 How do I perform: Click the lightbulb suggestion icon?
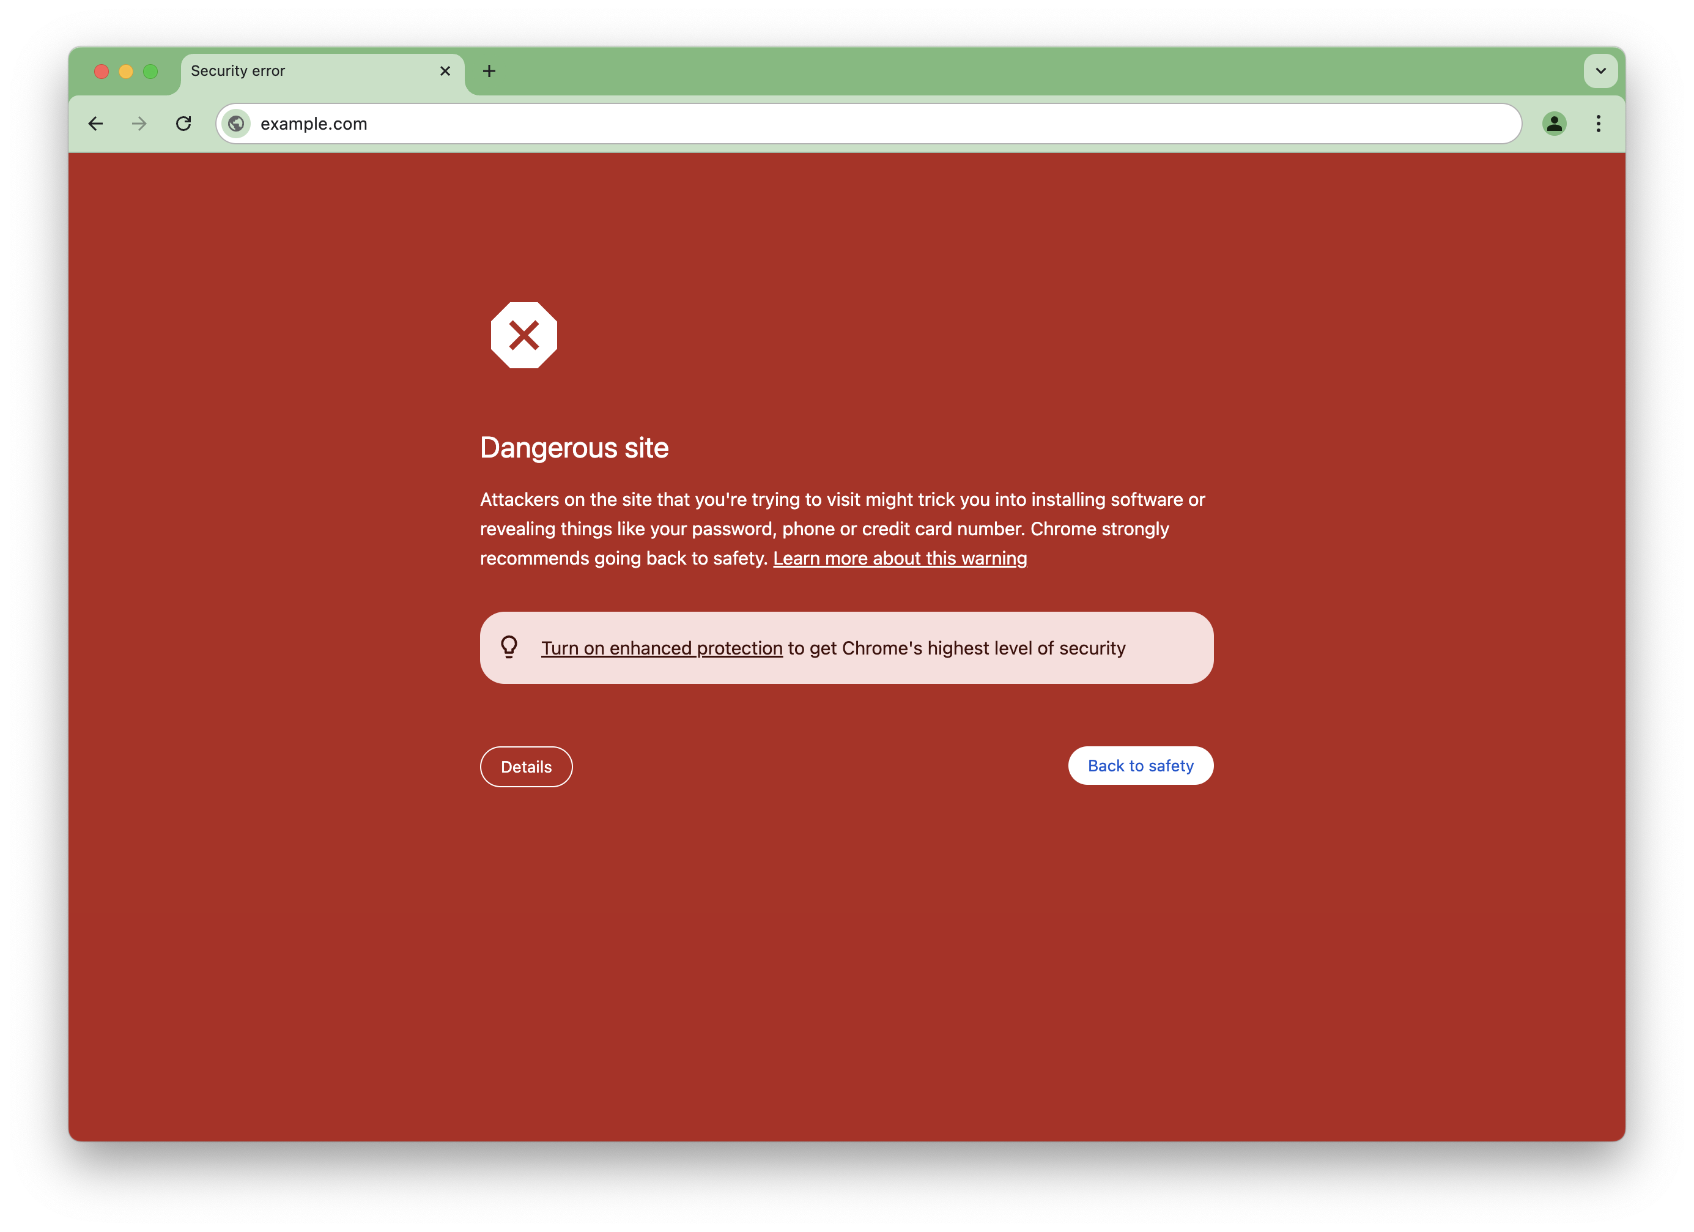(x=509, y=646)
